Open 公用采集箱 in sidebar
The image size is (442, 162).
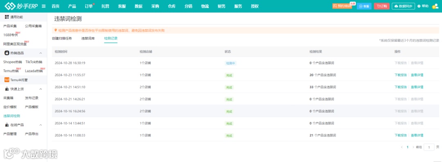click(33, 26)
